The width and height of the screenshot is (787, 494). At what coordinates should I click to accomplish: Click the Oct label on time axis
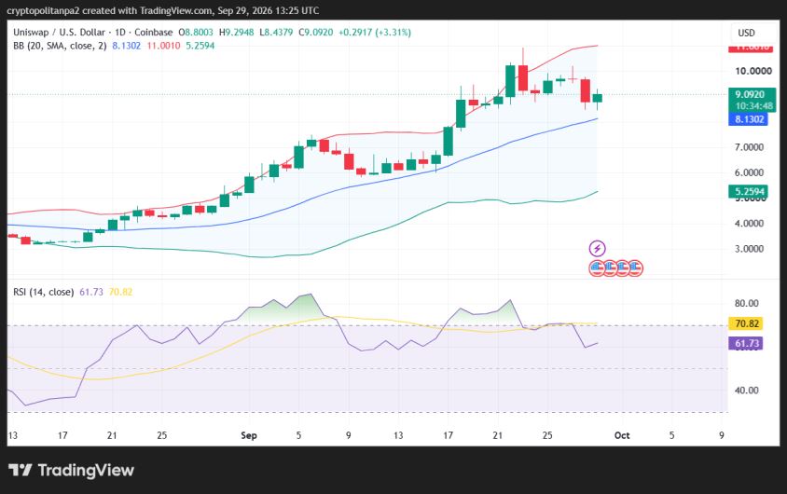622,435
